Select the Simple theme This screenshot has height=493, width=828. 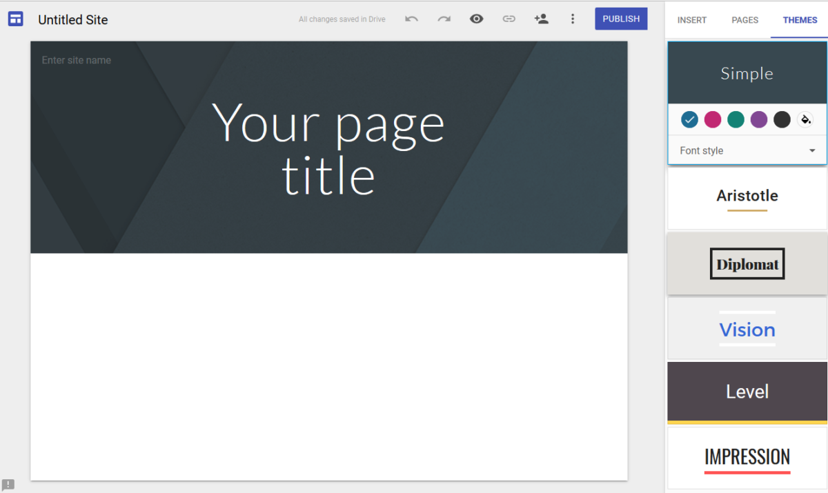tap(747, 73)
